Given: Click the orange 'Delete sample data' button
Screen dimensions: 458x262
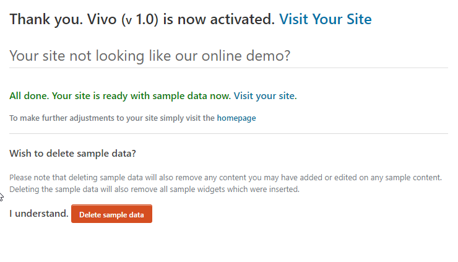Looking at the screenshot, I should point(111,214).
